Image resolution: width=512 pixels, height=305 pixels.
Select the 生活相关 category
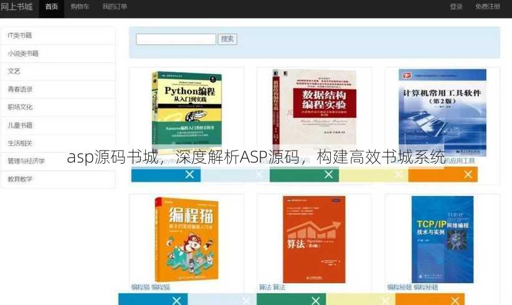pyautogui.click(x=58, y=143)
